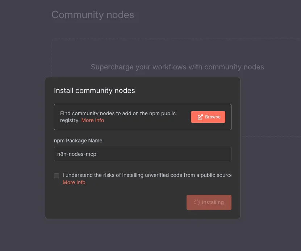Click the words community nodes in Supercharge text
The image size is (301, 251).
(234, 67)
